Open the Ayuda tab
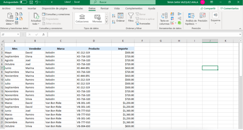 [x=152, y=8]
